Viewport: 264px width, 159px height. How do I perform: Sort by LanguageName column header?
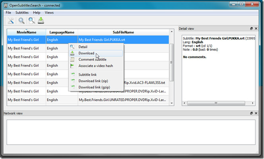pos(62,32)
